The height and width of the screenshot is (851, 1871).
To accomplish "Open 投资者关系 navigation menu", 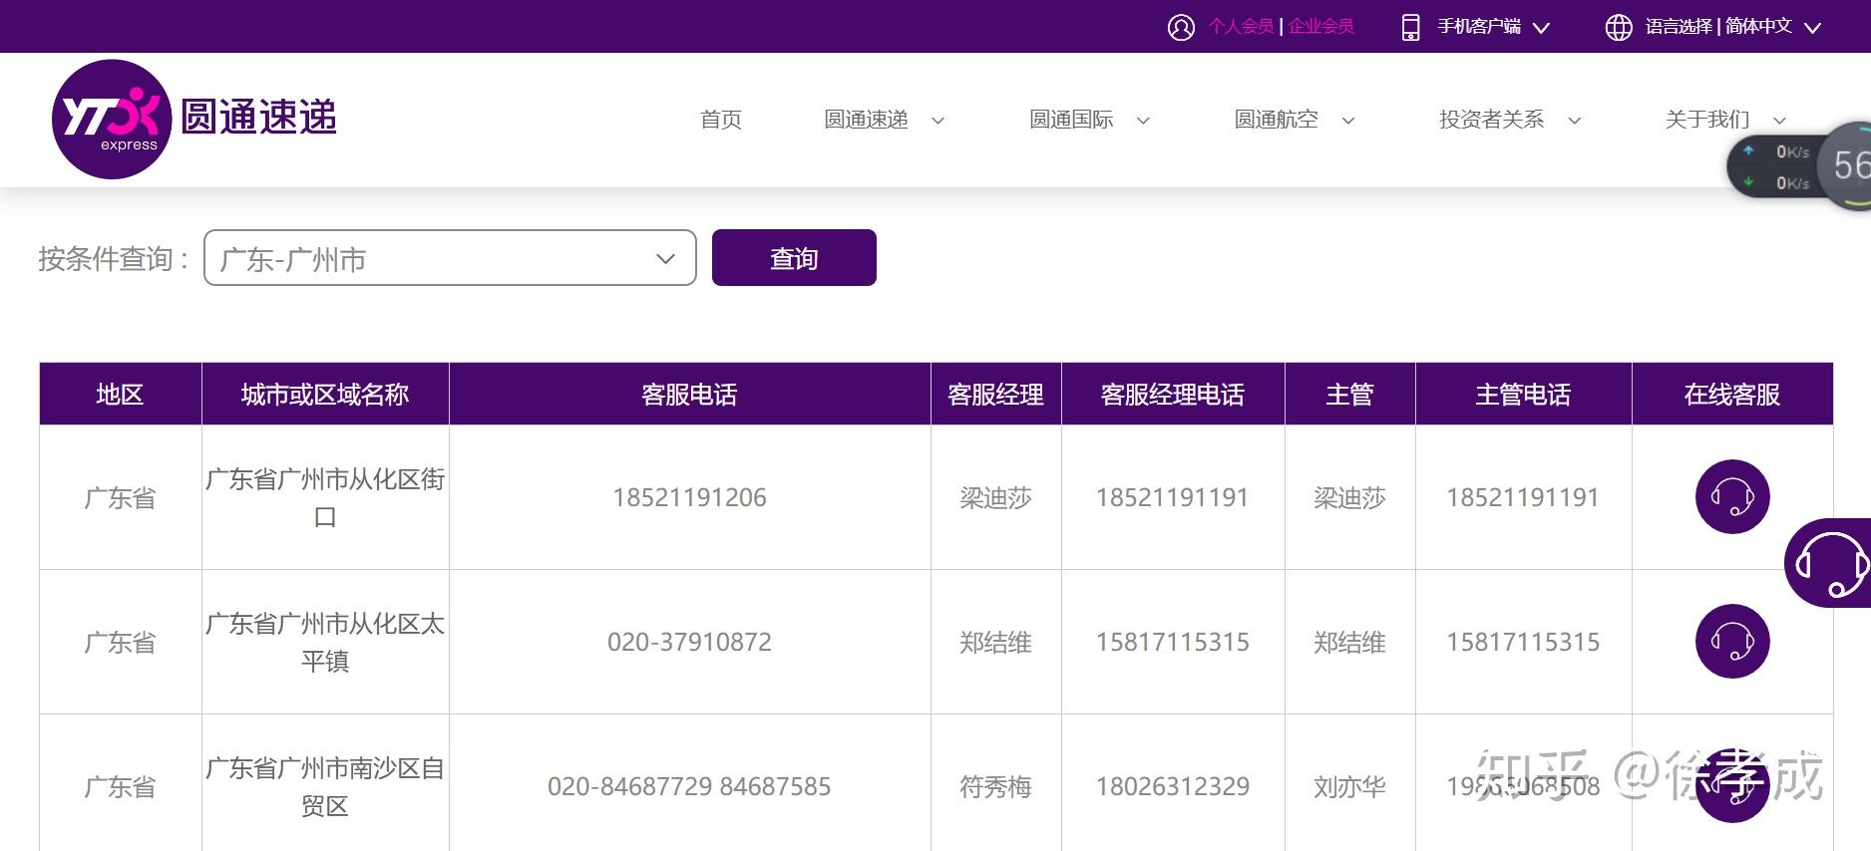I will click(x=1491, y=120).
